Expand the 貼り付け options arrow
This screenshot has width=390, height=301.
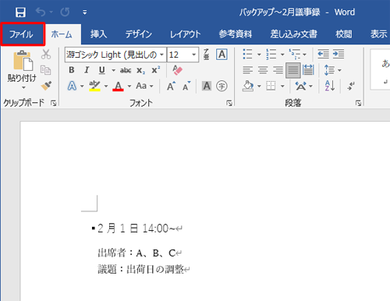23,88
